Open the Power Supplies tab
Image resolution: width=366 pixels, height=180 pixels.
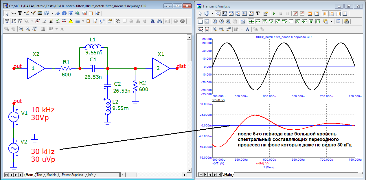(x=72, y=175)
